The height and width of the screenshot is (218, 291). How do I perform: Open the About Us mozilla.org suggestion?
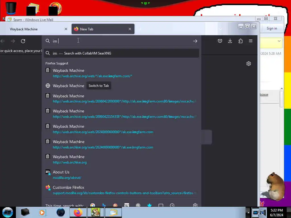(x=122, y=175)
